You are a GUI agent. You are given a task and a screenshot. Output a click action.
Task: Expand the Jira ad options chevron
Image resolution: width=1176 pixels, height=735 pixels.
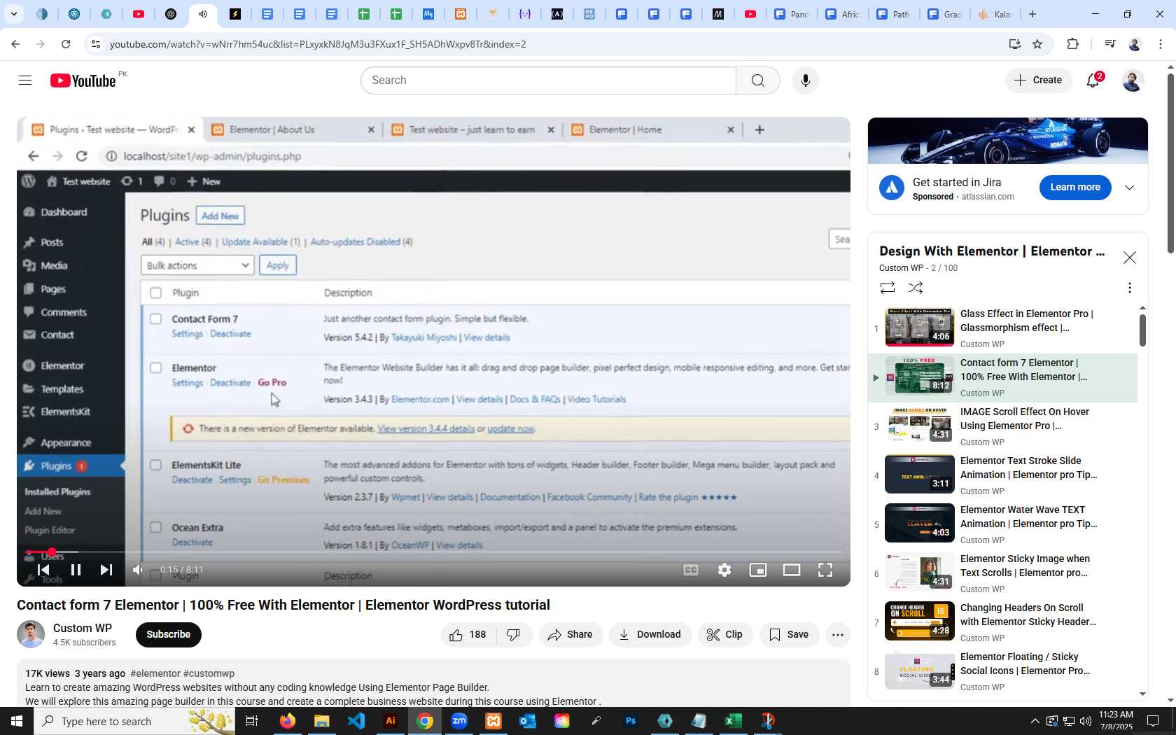1130,188
